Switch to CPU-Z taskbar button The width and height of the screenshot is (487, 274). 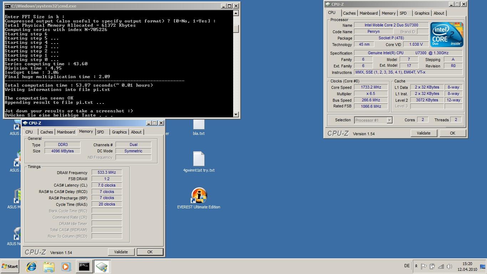point(102,266)
